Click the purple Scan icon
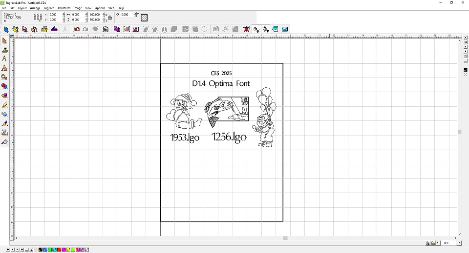This screenshot has width=469, height=253. tap(54, 29)
